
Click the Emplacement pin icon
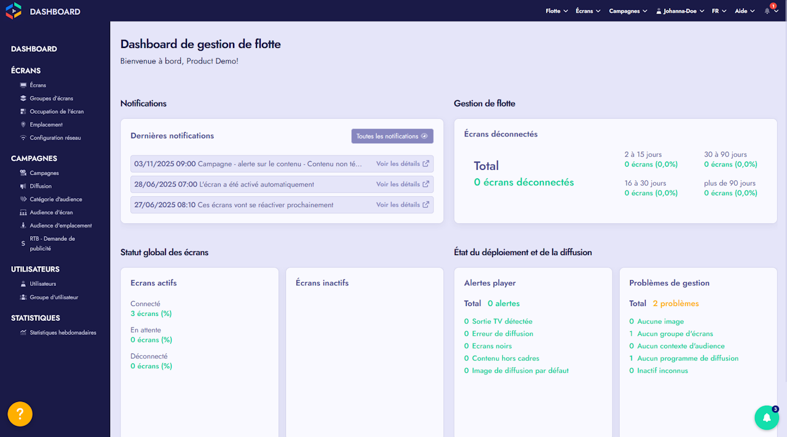click(x=23, y=125)
